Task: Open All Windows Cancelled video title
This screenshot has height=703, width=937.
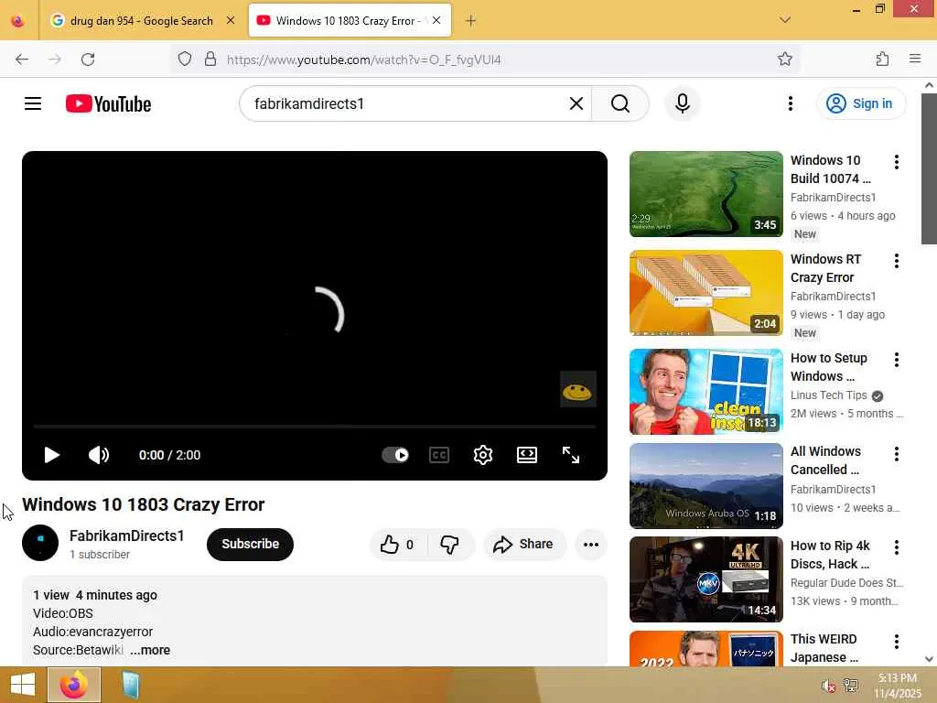Action: (x=825, y=460)
